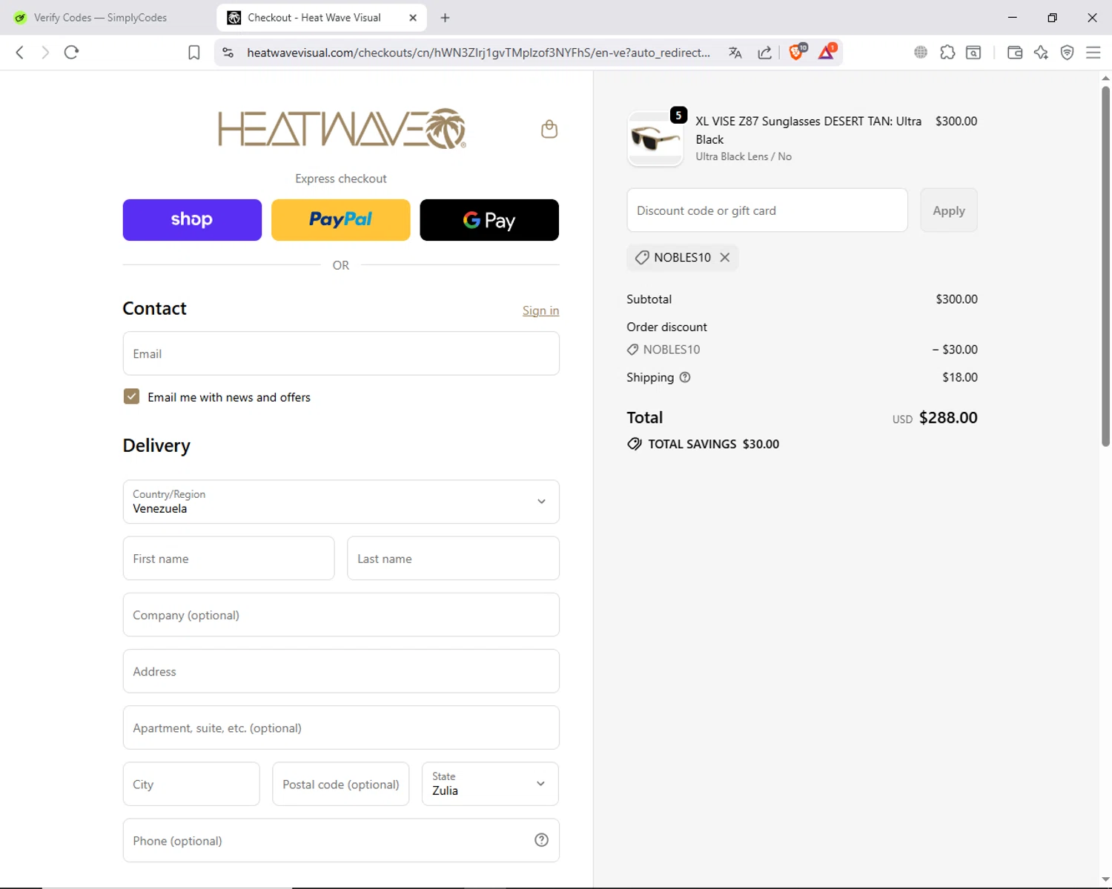This screenshot has height=889, width=1112.
Task: Click the Address field
Action: pos(341,671)
